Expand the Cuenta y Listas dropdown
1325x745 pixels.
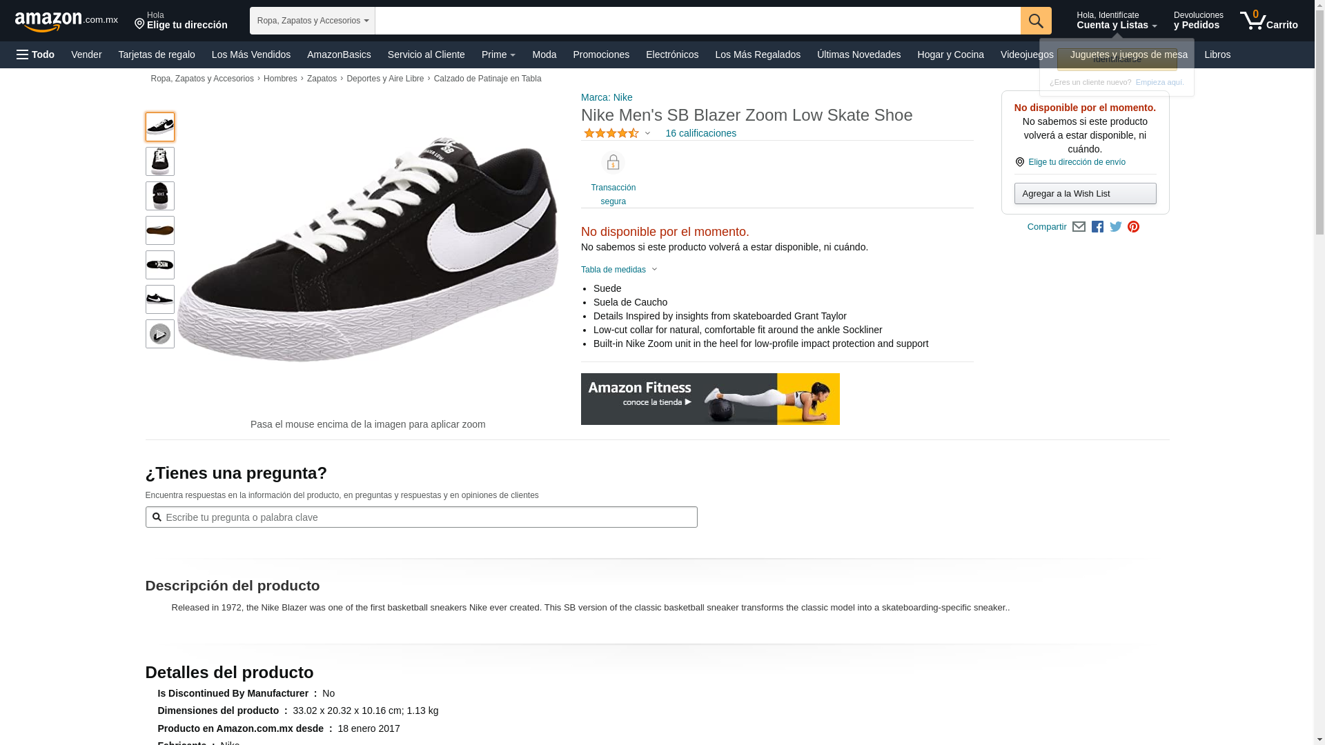[x=1116, y=21]
